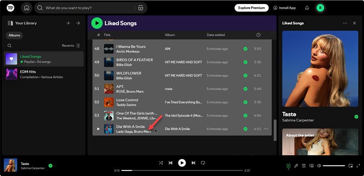Click Install App button label

click(x=288, y=8)
